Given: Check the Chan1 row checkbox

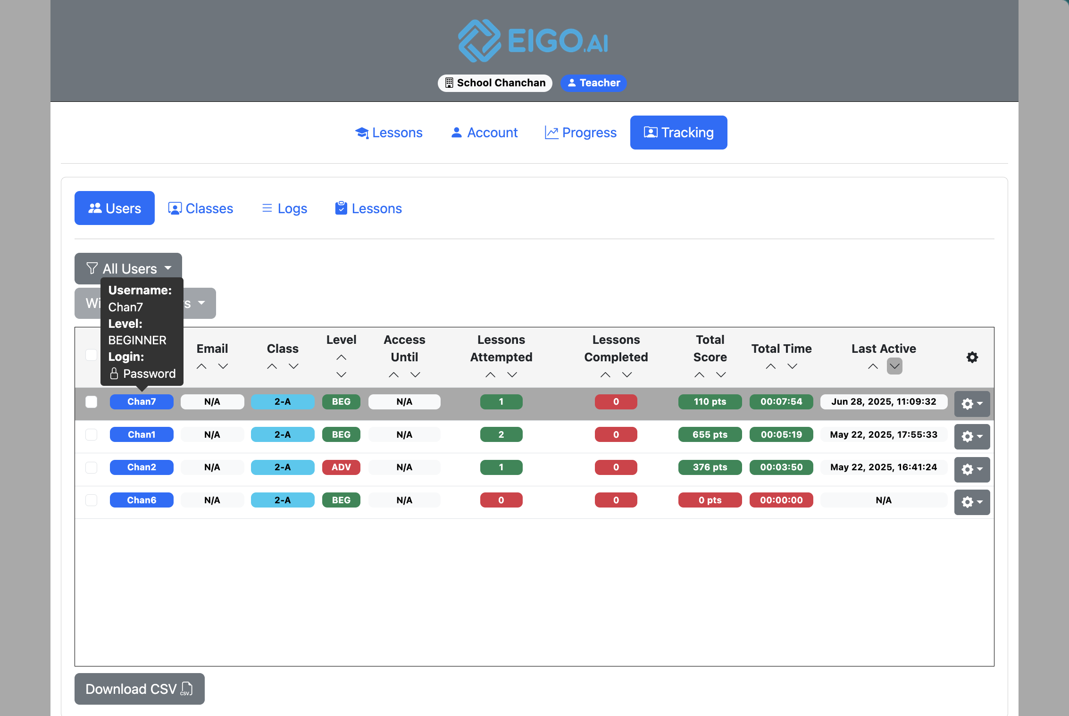Looking at the screenshot, I should click(x=91, y=434).
